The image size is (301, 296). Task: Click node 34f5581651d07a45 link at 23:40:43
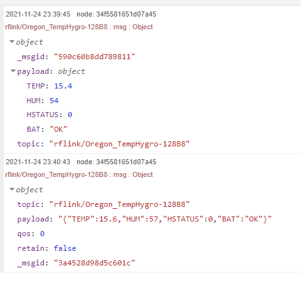click(116, 162)
